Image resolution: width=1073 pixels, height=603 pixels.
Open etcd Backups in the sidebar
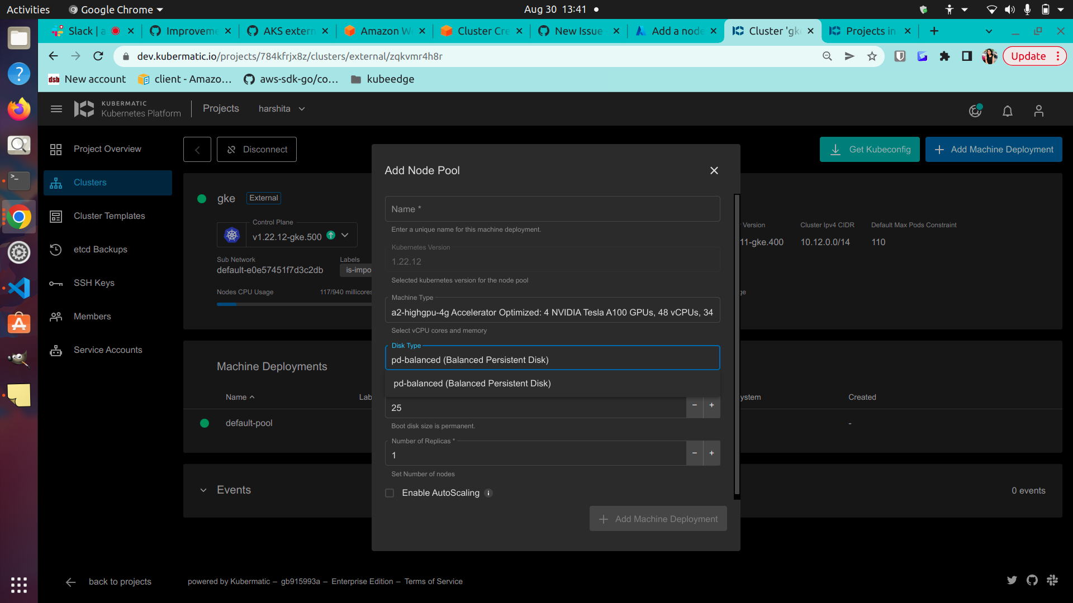[x=101, y=250]
